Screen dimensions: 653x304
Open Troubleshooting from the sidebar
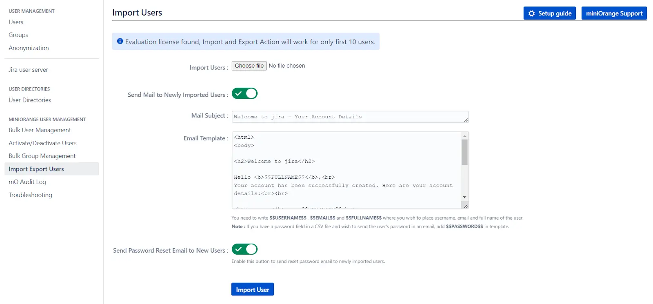[30, 195]
